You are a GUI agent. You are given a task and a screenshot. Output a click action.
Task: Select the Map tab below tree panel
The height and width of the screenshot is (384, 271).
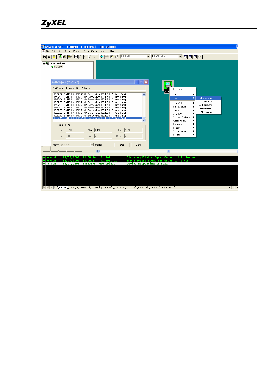(46, 149)
